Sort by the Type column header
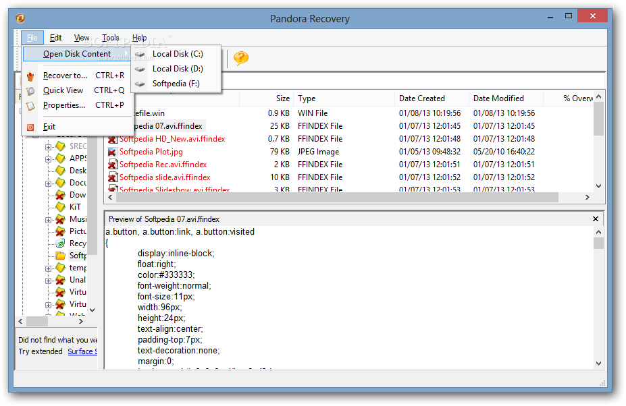 point(344,98)
